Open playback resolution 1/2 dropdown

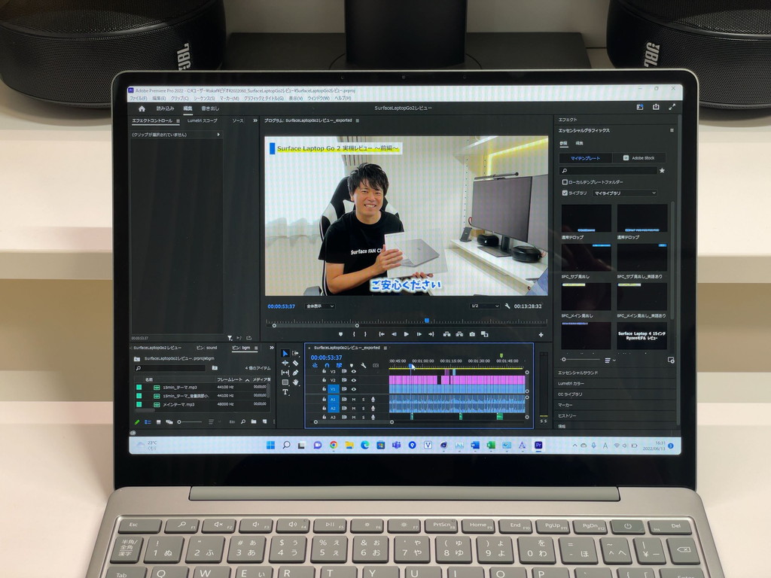pyautogui.click(x=484, y=306)
